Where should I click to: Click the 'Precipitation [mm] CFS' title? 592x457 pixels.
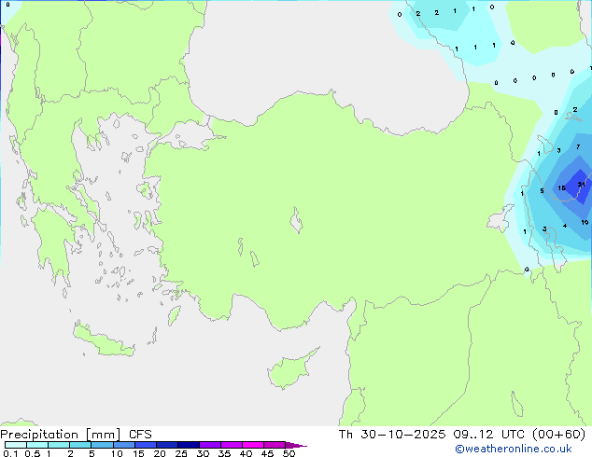[76, 435]
